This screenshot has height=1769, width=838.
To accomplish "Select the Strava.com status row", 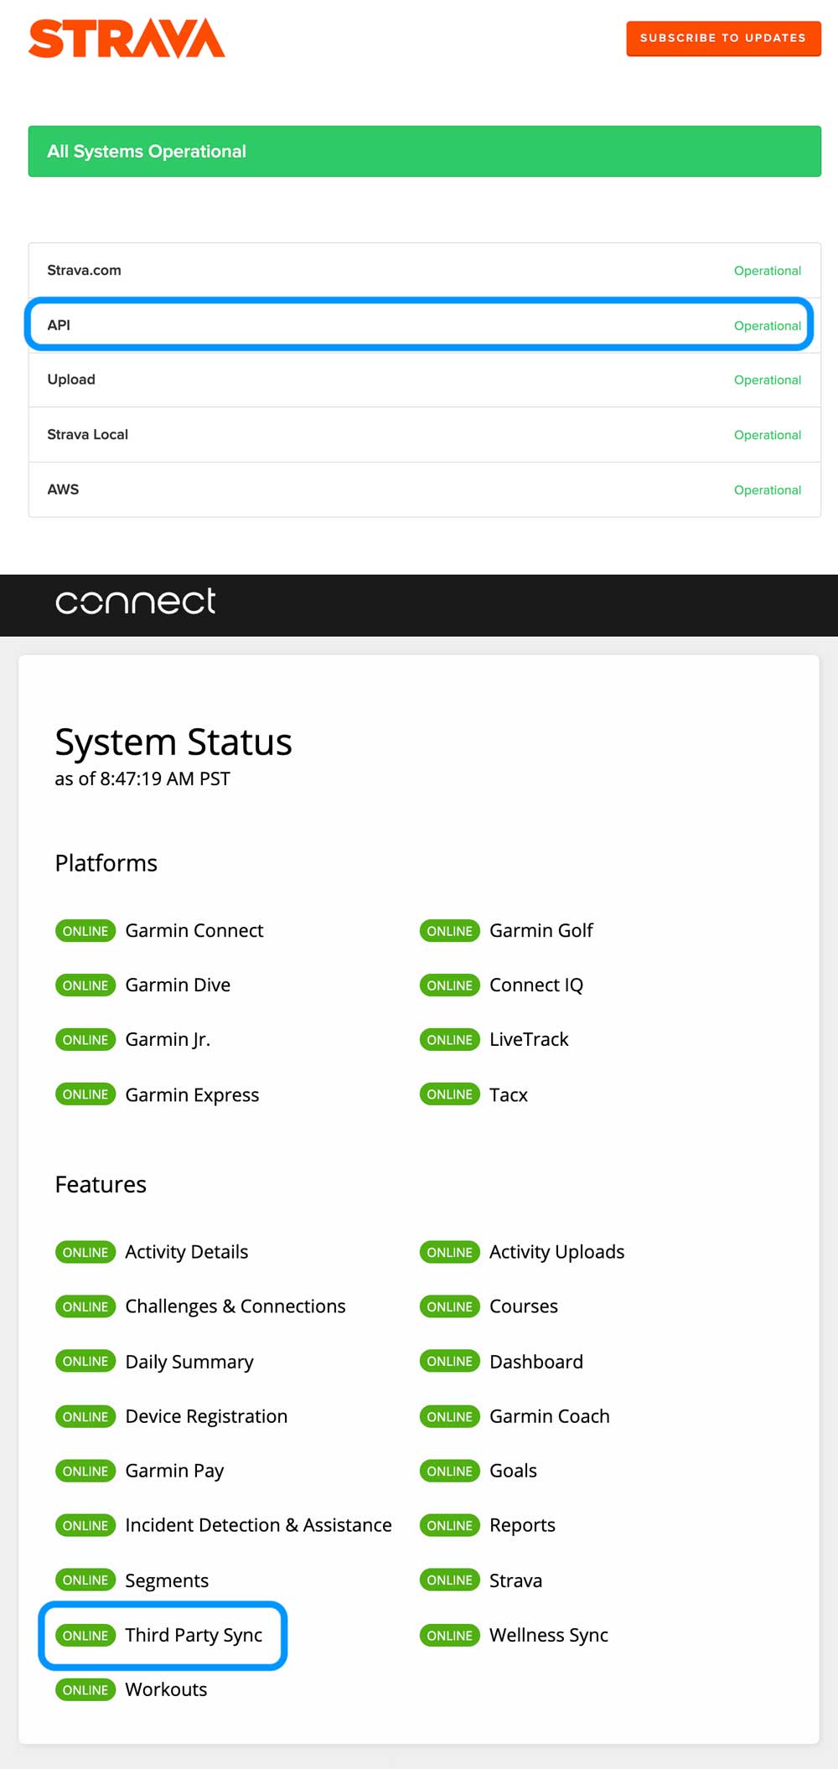I will (x=424, y=271).
